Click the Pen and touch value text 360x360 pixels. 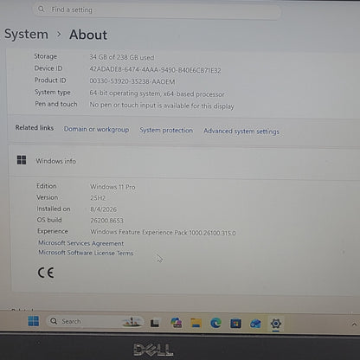(162, 106)
